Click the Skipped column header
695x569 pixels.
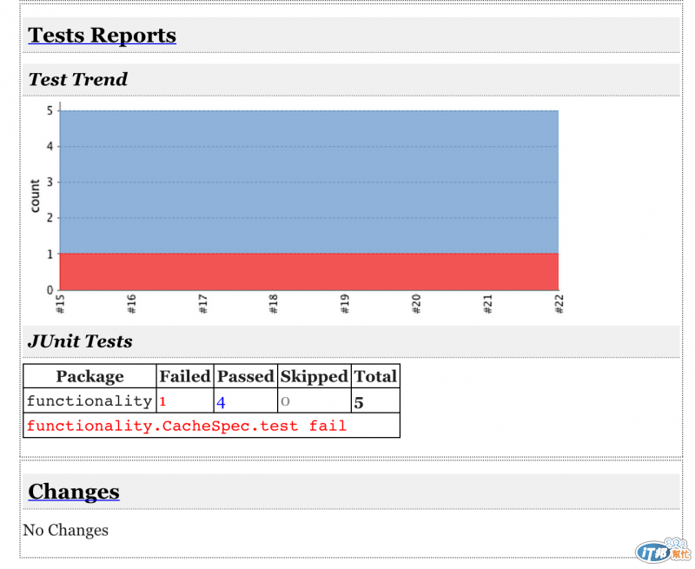(314, 377)
